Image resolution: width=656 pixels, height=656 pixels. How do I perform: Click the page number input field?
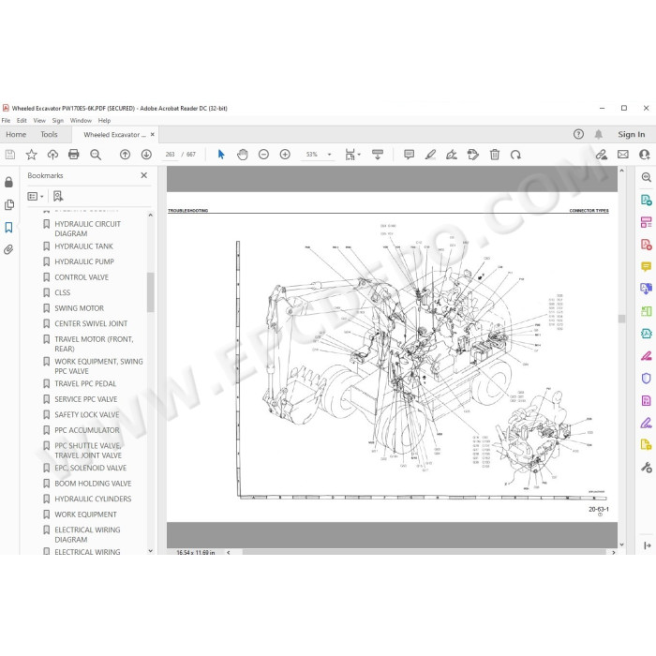point(170,155)
